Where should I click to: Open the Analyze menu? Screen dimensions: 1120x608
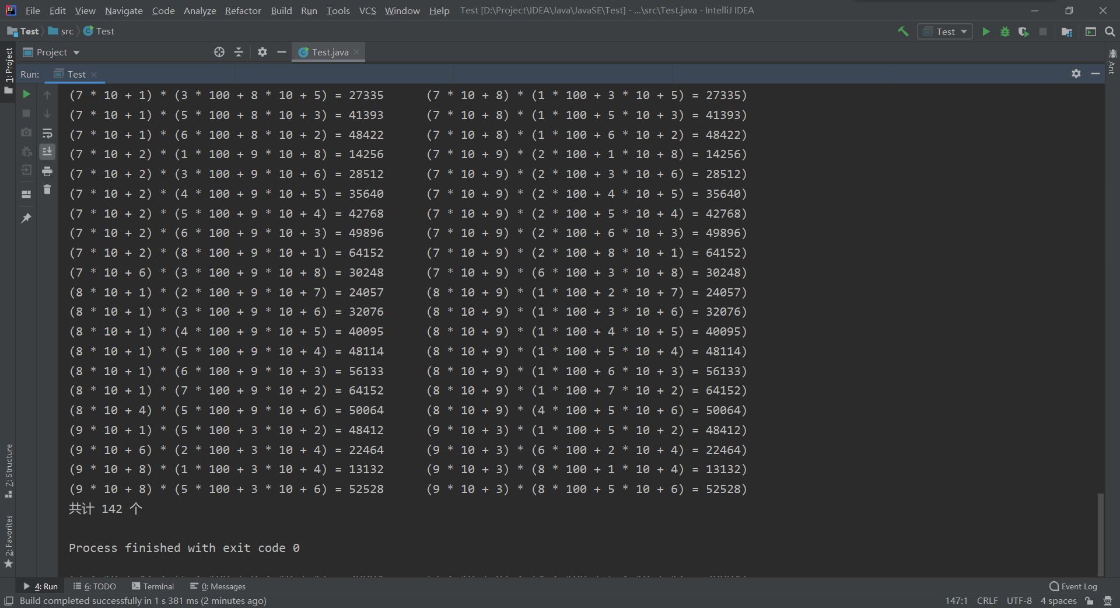[200, 11]
